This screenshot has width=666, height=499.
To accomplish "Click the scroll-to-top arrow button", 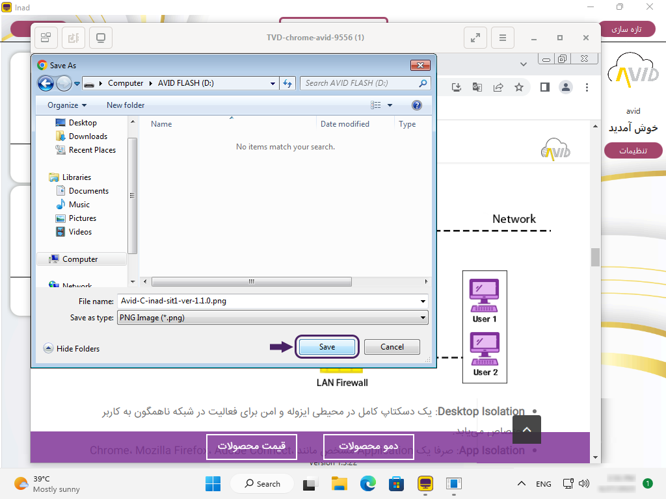I will tap(527, 429).
